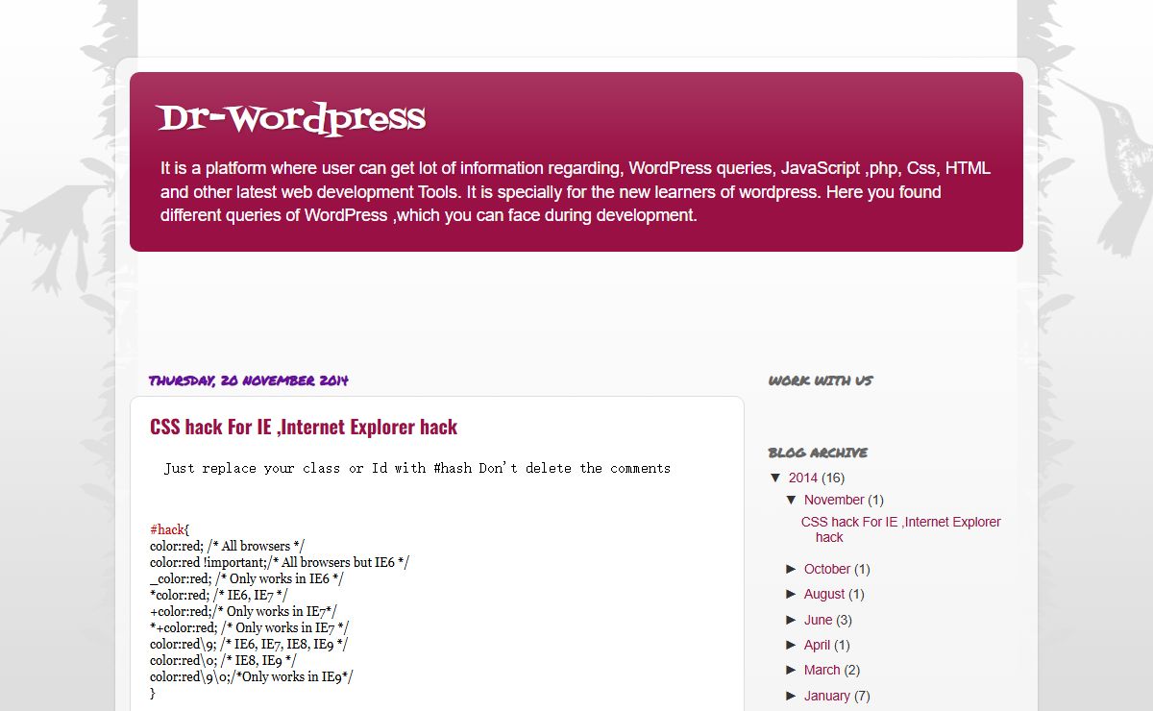Click the Work With Us heading
The height and width of the screenshot is (711, 1153).
pyautogui.click(x=821, y=380)
